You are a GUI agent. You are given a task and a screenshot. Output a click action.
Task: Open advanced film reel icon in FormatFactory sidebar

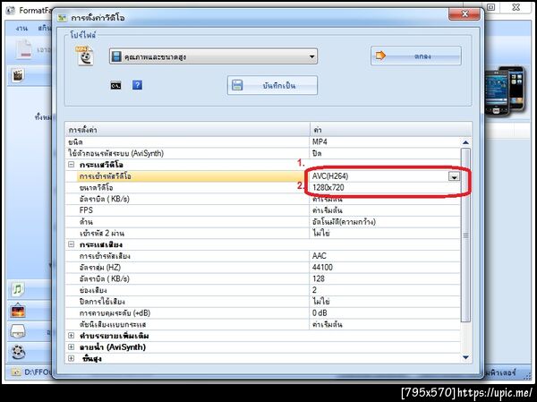pyautogui.click(x=18, y=352)
